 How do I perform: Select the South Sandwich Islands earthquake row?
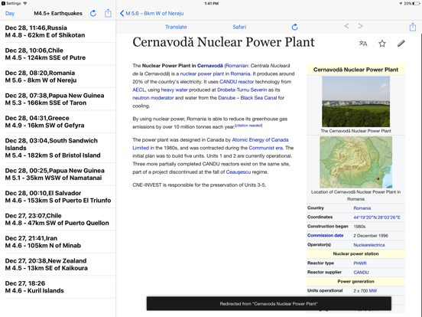click(x=58, y=148)
